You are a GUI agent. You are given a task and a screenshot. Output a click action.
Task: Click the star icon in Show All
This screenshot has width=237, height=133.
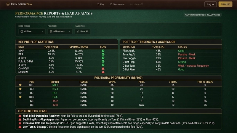(78, 31)
